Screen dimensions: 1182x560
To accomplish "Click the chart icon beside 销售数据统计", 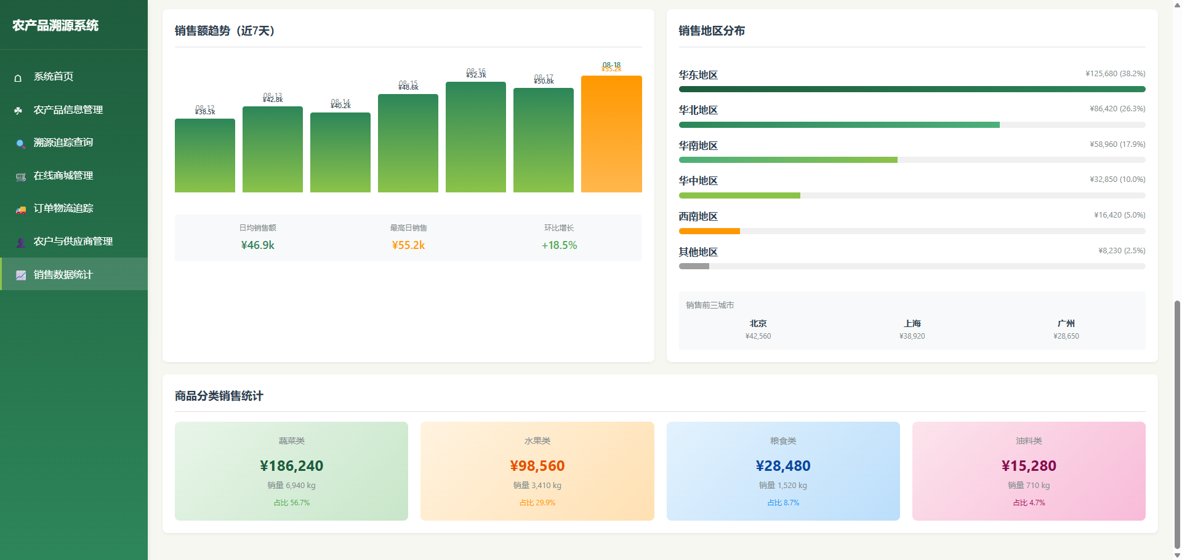I will point(21,275).
